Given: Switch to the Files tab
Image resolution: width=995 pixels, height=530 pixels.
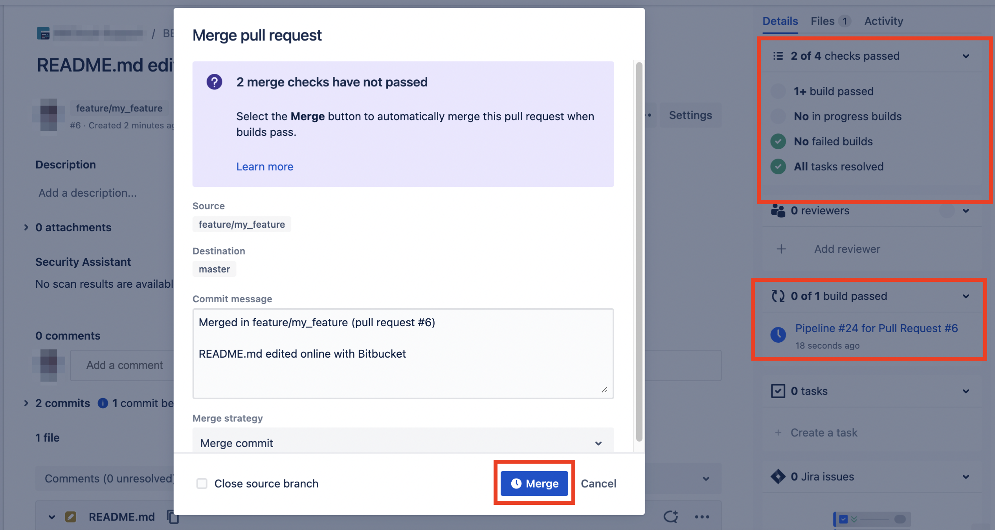Looking at the screenshot, I should [823, 21].
